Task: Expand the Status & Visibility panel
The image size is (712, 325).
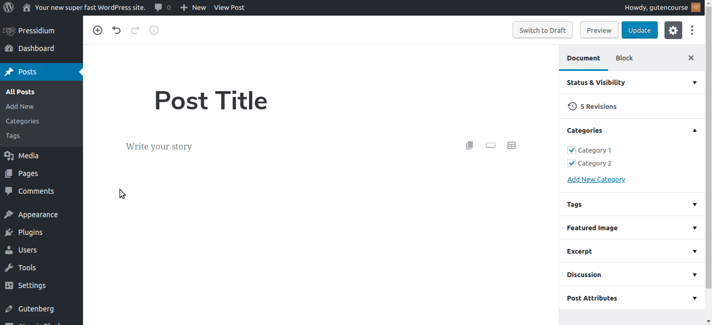Action: (632, 82)
